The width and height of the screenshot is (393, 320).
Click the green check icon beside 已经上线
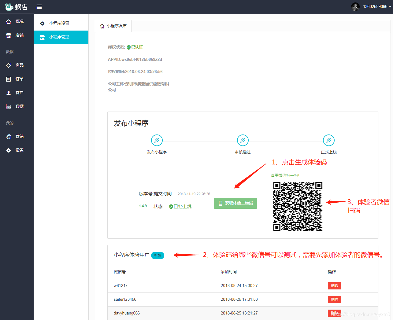click(171, 207)
